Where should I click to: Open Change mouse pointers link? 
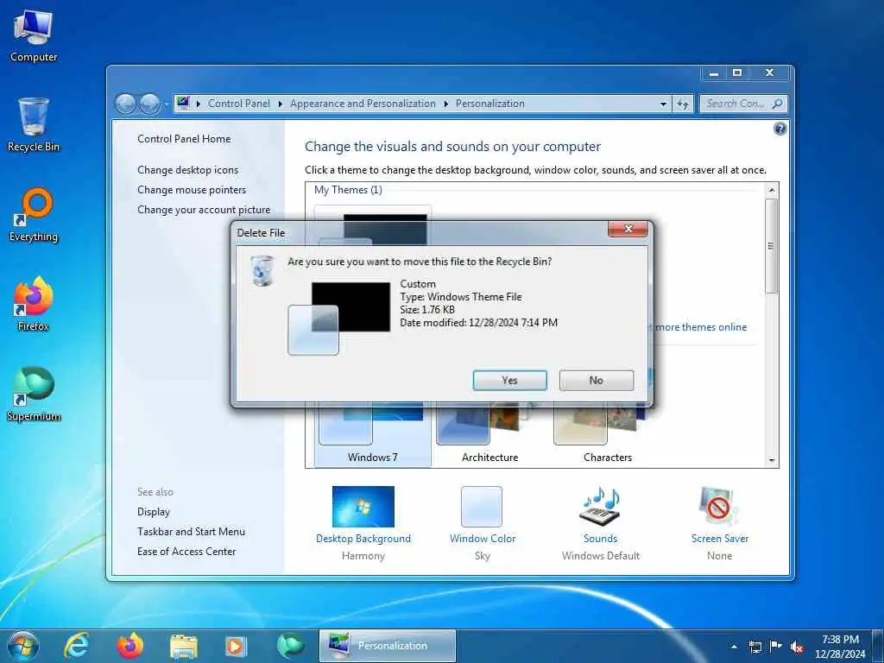[x=192, y=189]
